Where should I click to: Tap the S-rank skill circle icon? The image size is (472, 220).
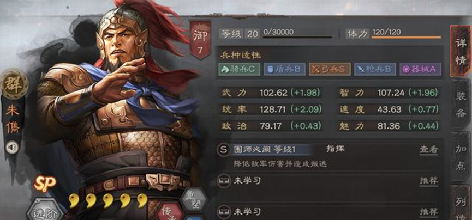tap(223, 150)
